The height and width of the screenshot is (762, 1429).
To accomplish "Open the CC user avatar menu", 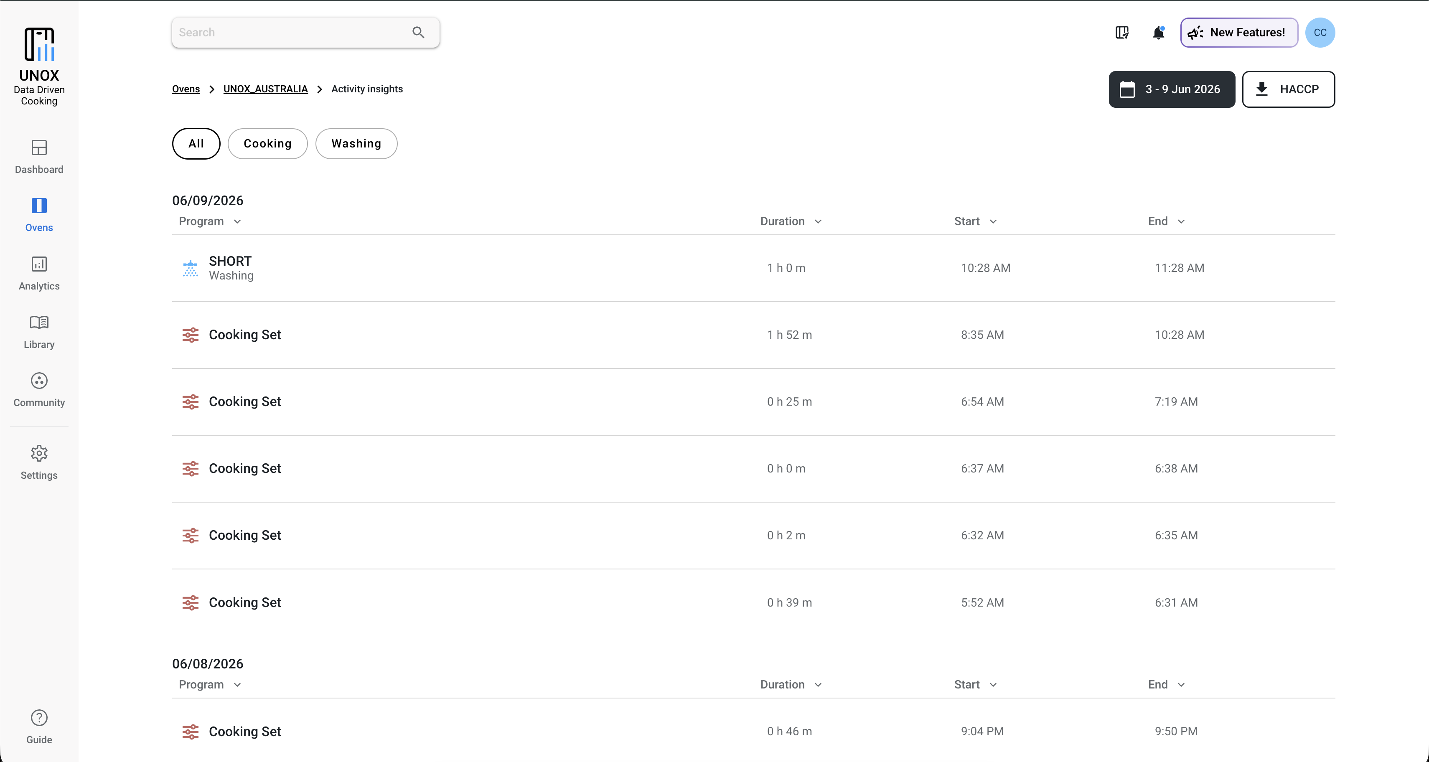I will (1320, 32).
